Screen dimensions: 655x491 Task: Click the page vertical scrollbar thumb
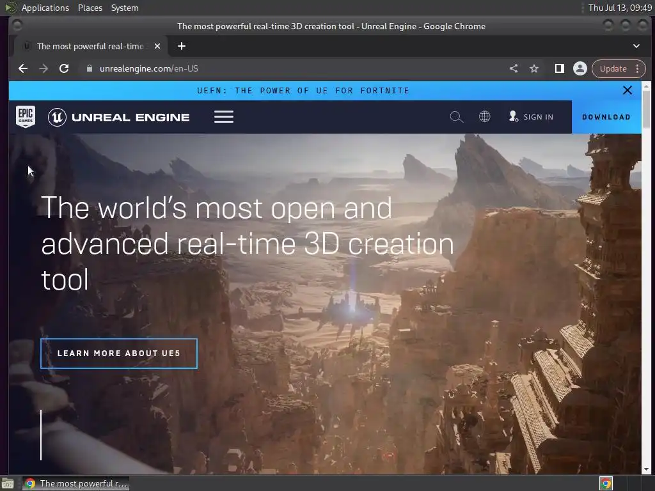coord(646,109)
